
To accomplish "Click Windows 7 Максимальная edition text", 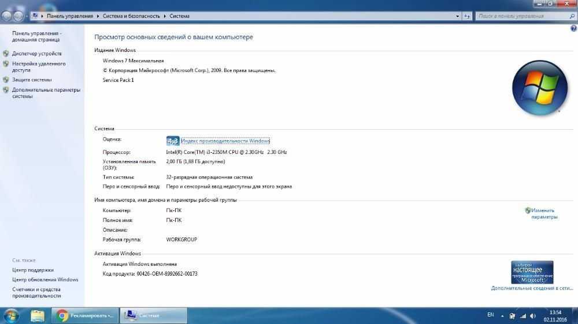I will click(133, 61).
